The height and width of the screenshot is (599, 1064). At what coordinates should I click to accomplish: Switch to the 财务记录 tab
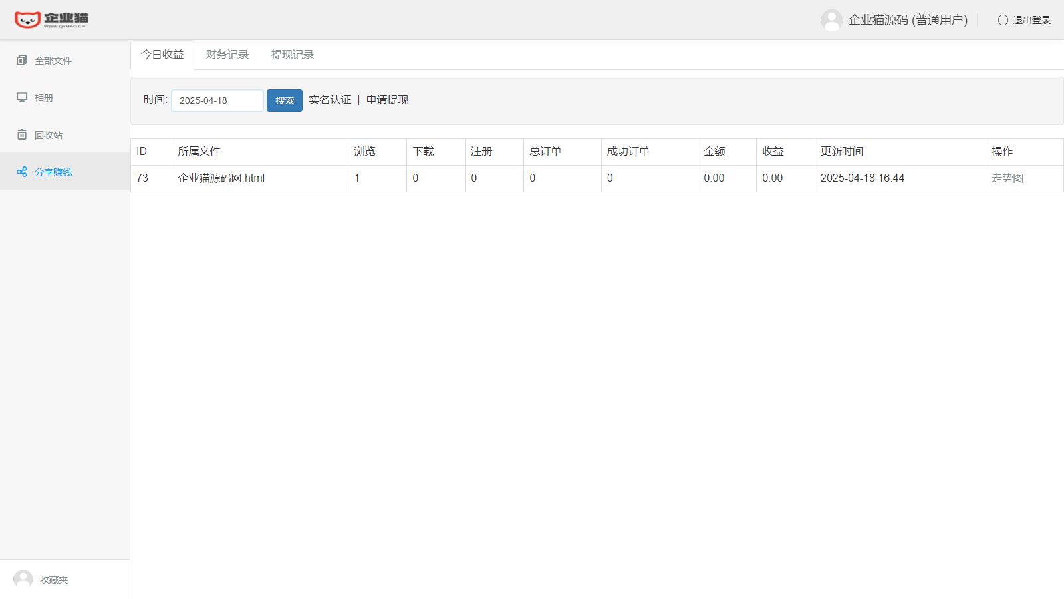[x=227, y=55]
